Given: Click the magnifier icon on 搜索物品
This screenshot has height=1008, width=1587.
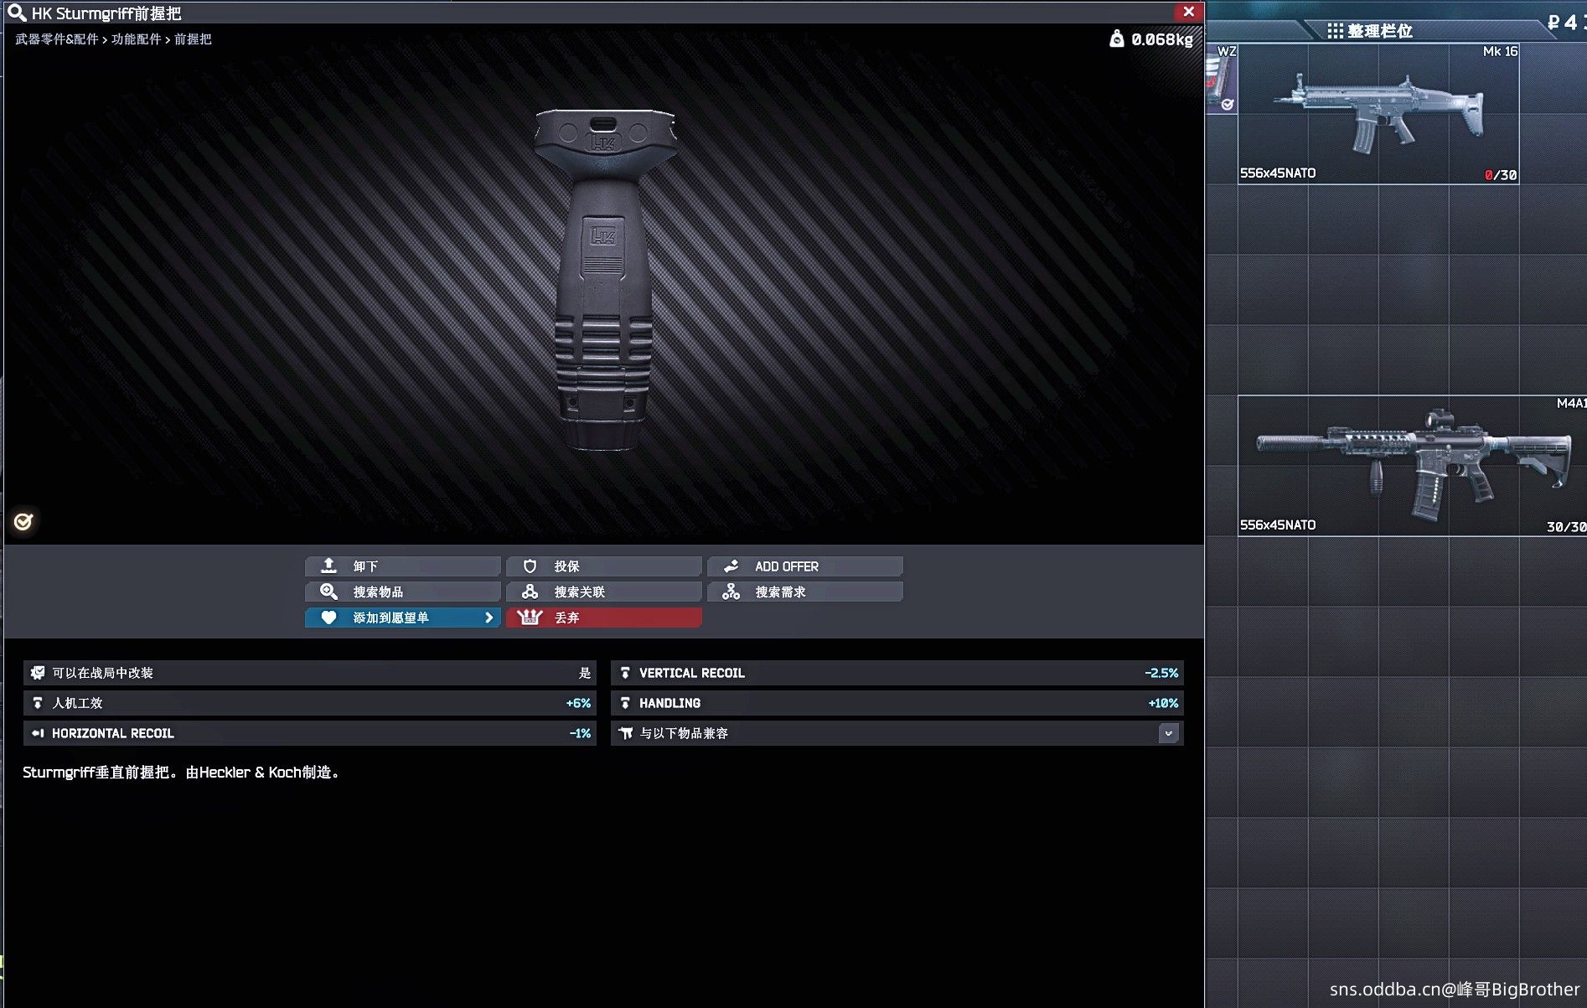Looking at the screenshot, I should pyautogui.click(x=328, y=592).
